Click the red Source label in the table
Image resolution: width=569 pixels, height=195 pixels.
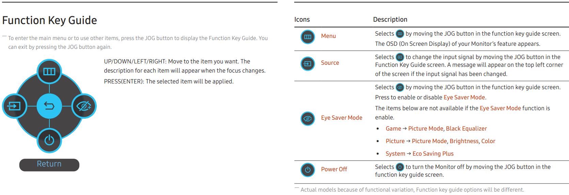click(x=330, y=63)
